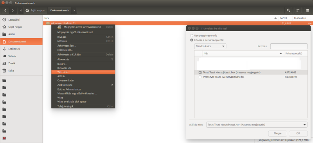Viewport: 313px width, 143px height.
Task: Click the Keresés search field
Action: click(x=289, y=46)
